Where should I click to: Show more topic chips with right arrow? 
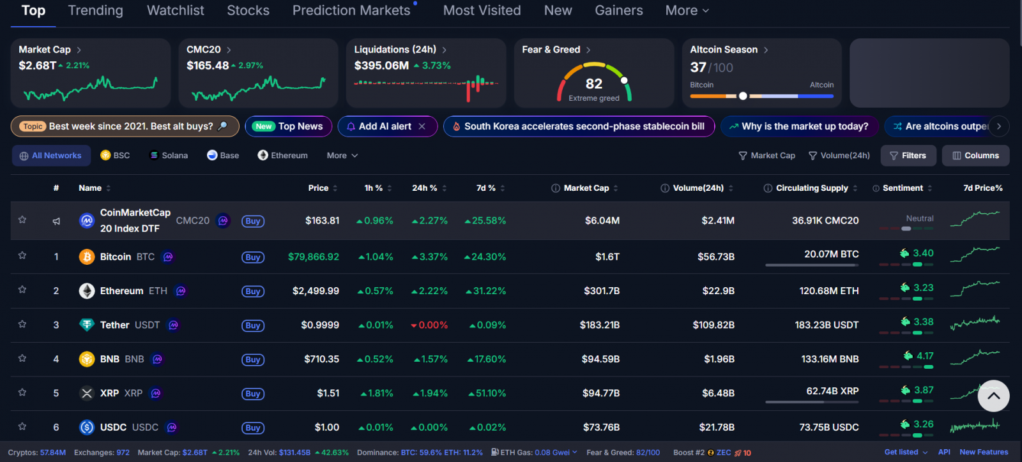coord(999,126)
